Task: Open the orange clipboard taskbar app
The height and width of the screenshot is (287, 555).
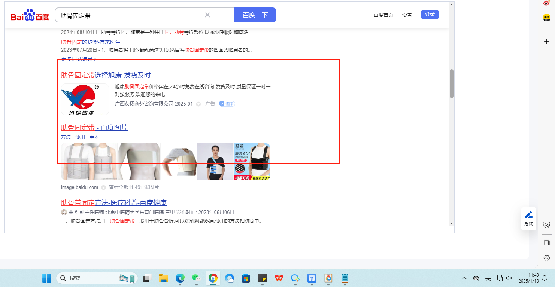Action: 328,278
